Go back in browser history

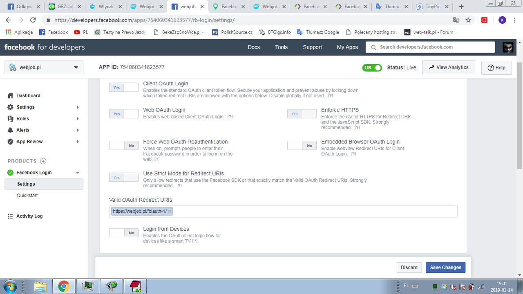[9, 20]
